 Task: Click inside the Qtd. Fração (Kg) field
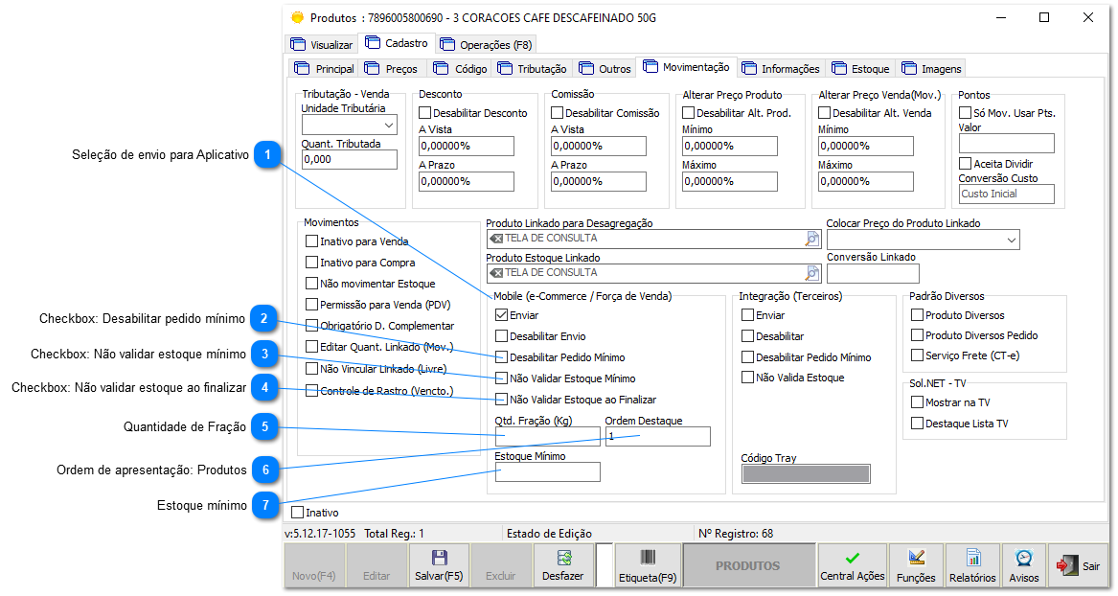click(x=546, y=436)
